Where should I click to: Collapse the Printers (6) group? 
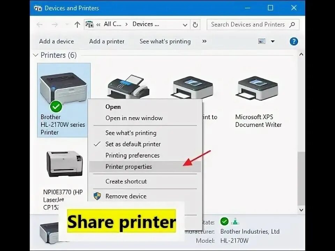[36, 55]
